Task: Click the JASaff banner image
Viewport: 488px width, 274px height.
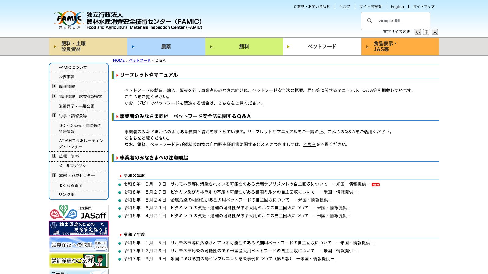Action: click(x=79, y=212)
